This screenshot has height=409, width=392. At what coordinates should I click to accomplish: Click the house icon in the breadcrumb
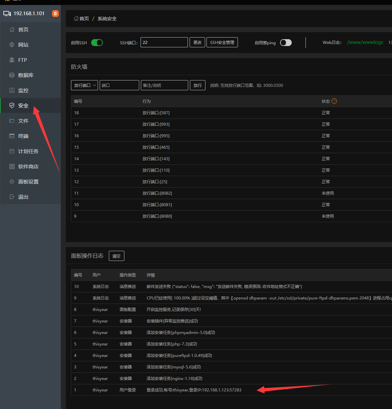[76, 19]
